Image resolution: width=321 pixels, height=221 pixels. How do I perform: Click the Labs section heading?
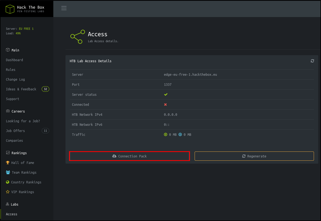[15, 204]
